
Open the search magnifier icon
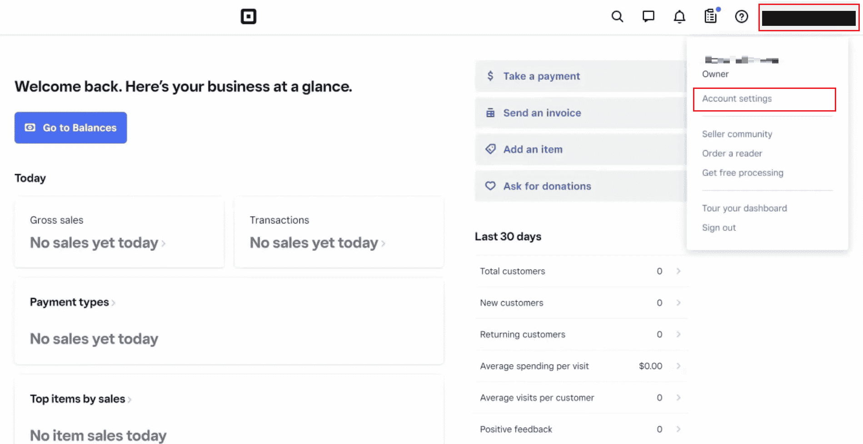[617, 17]
